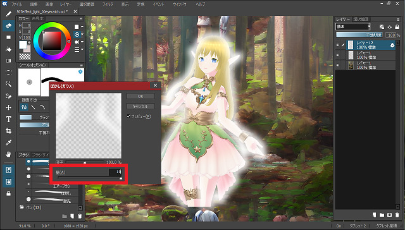Viewport: 405px width, 230px height.
Task: Open the レイヤー12 layer settings gear
Action: point(392,45)
